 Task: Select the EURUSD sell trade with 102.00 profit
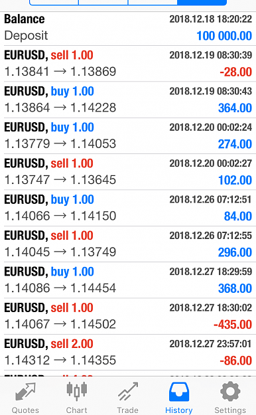click(128, 172)
